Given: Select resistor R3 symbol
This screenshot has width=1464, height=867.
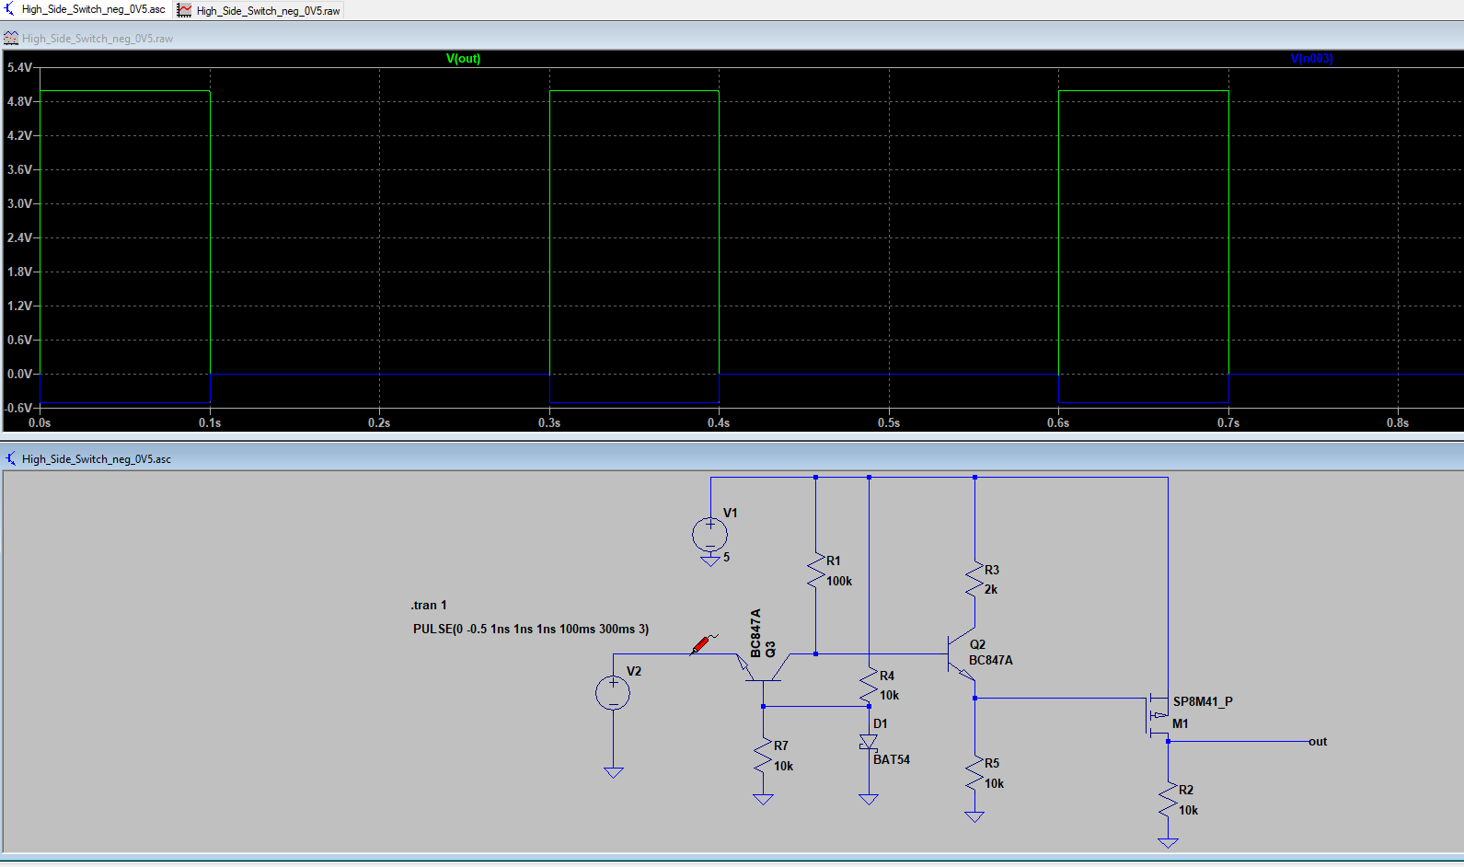Looking at the screenshot, I should pyautogui.click(x=974, y=581).
